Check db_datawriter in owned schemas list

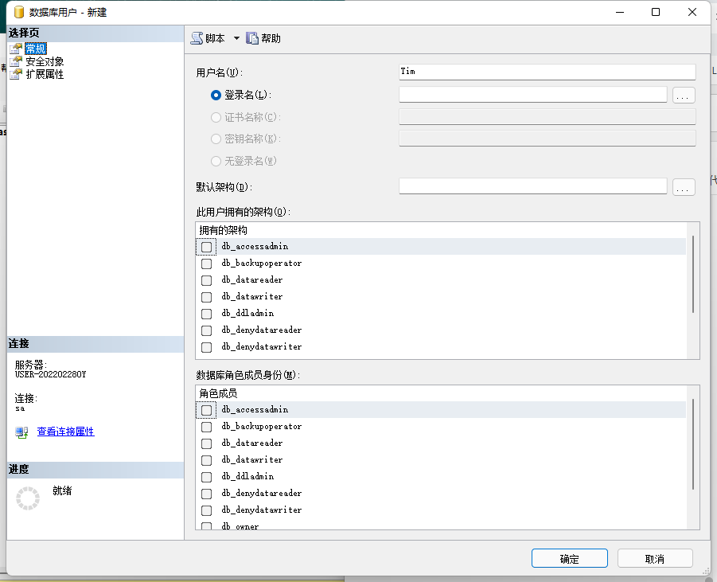(x=207, y=298)
